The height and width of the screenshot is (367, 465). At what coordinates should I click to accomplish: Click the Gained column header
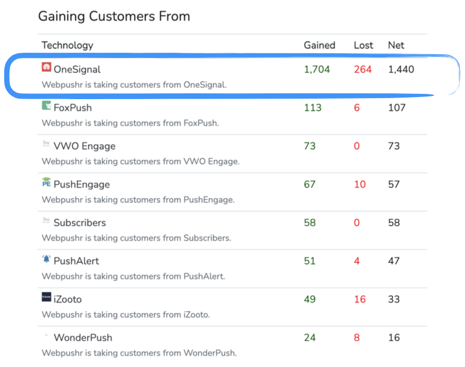(319, 45)
